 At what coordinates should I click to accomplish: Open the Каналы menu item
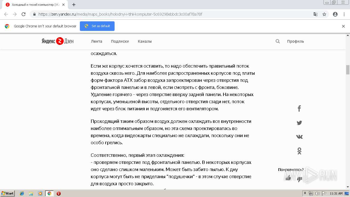[x=145, y=41]
